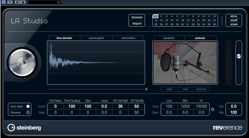249x138 pixels.
Task: Click next to show the following picture
Action: (185, 89)
